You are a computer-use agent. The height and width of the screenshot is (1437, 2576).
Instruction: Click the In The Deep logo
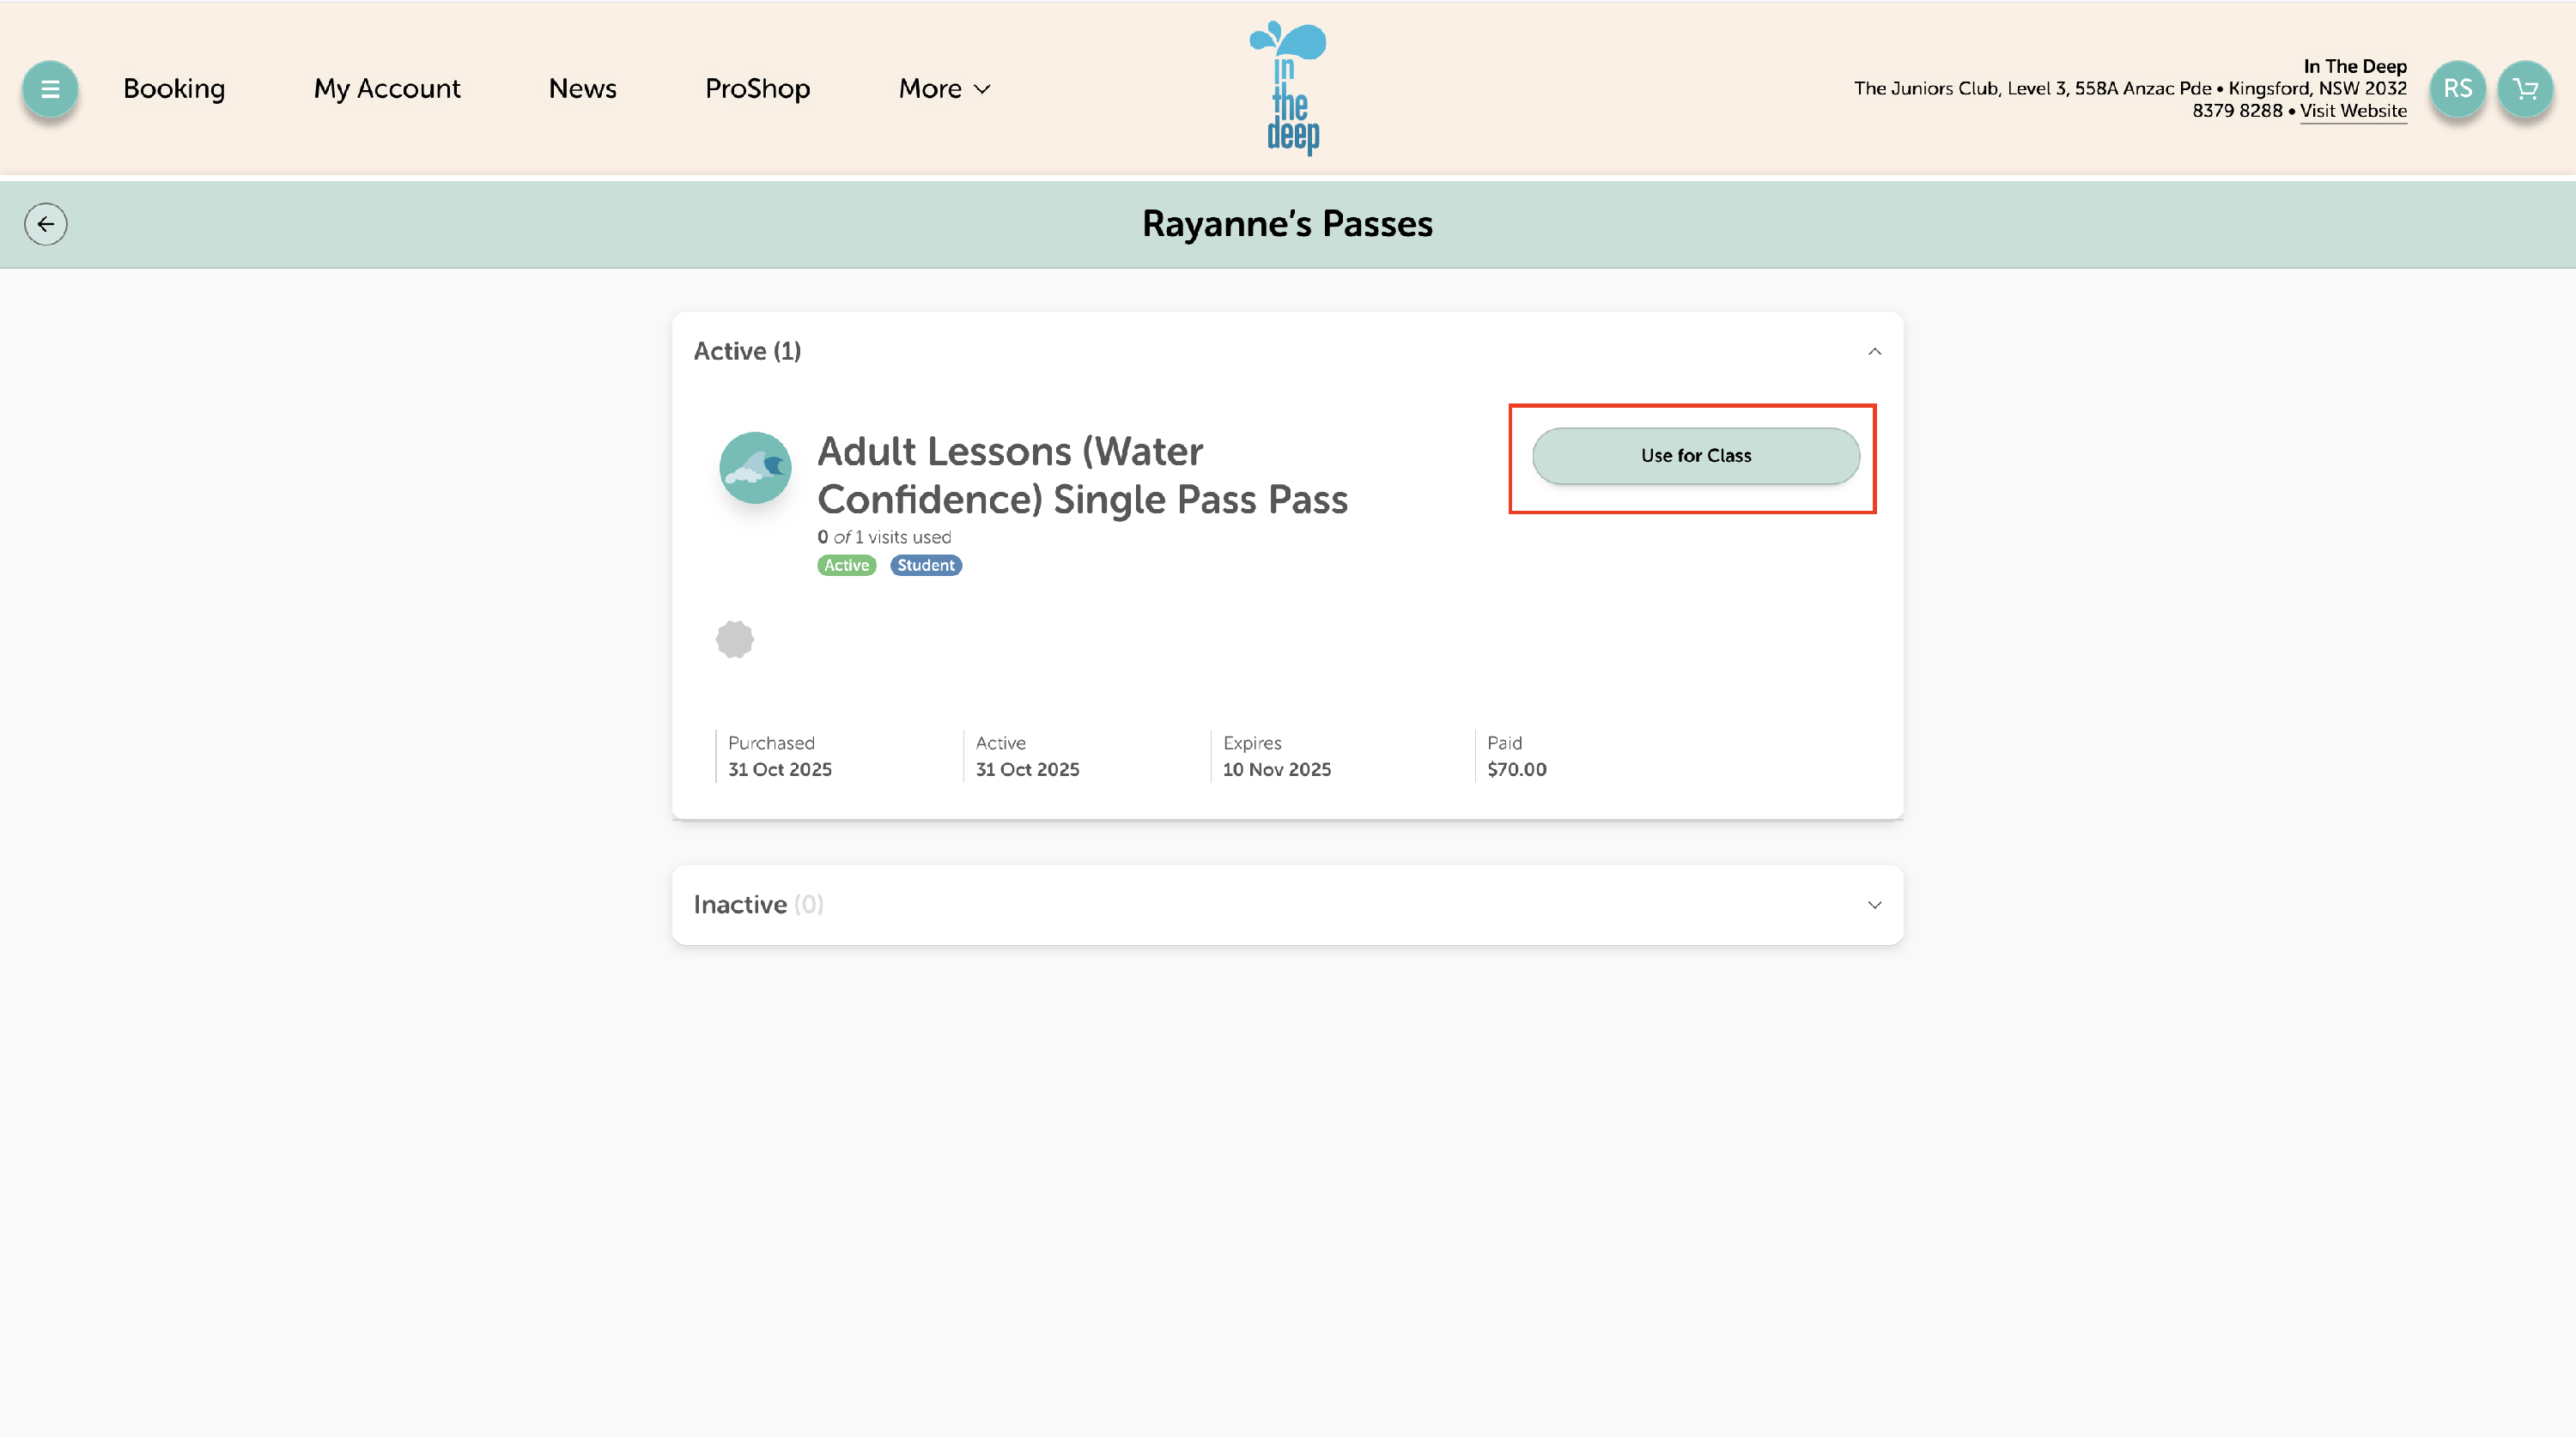click(1288, 88)
